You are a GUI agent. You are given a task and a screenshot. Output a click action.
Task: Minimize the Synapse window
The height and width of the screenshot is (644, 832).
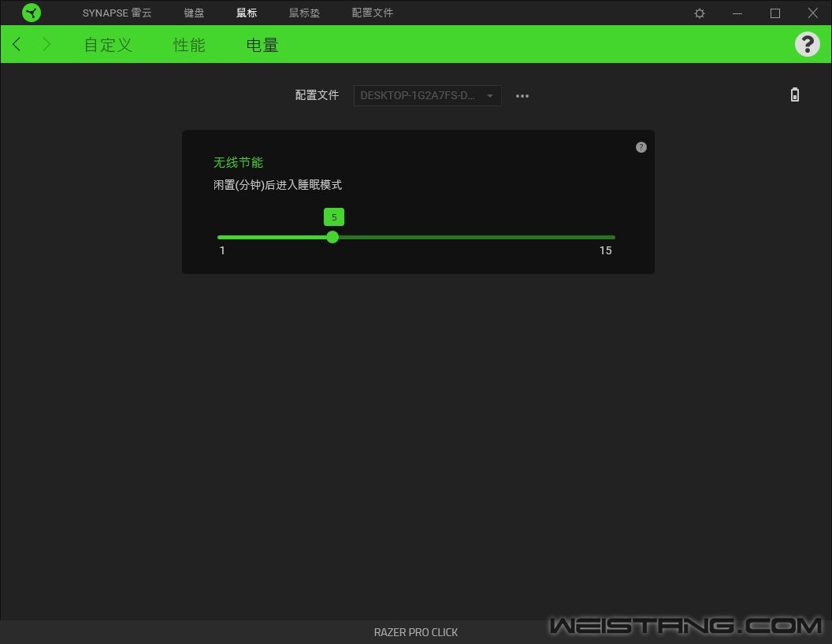(737, 13)
